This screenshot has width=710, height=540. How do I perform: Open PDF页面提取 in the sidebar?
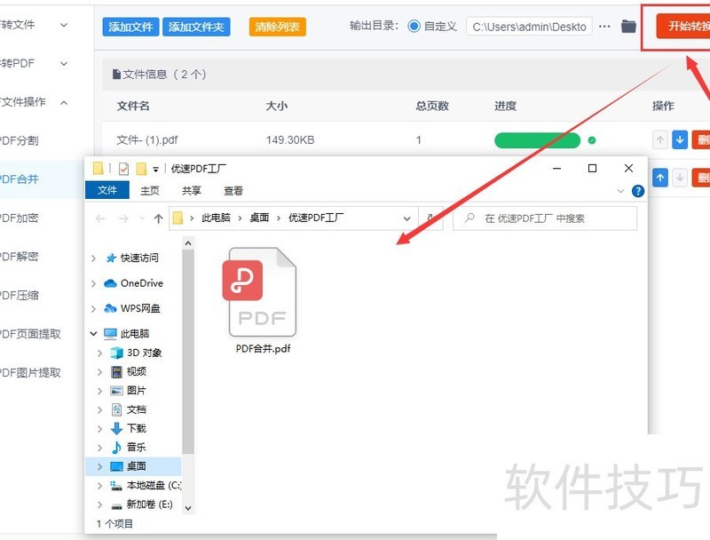(30, 334)
